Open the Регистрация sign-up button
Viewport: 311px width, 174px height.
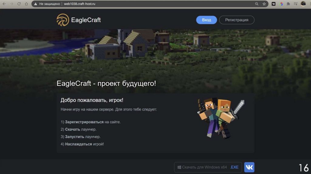pyautogui.click(x=237, y=20)
